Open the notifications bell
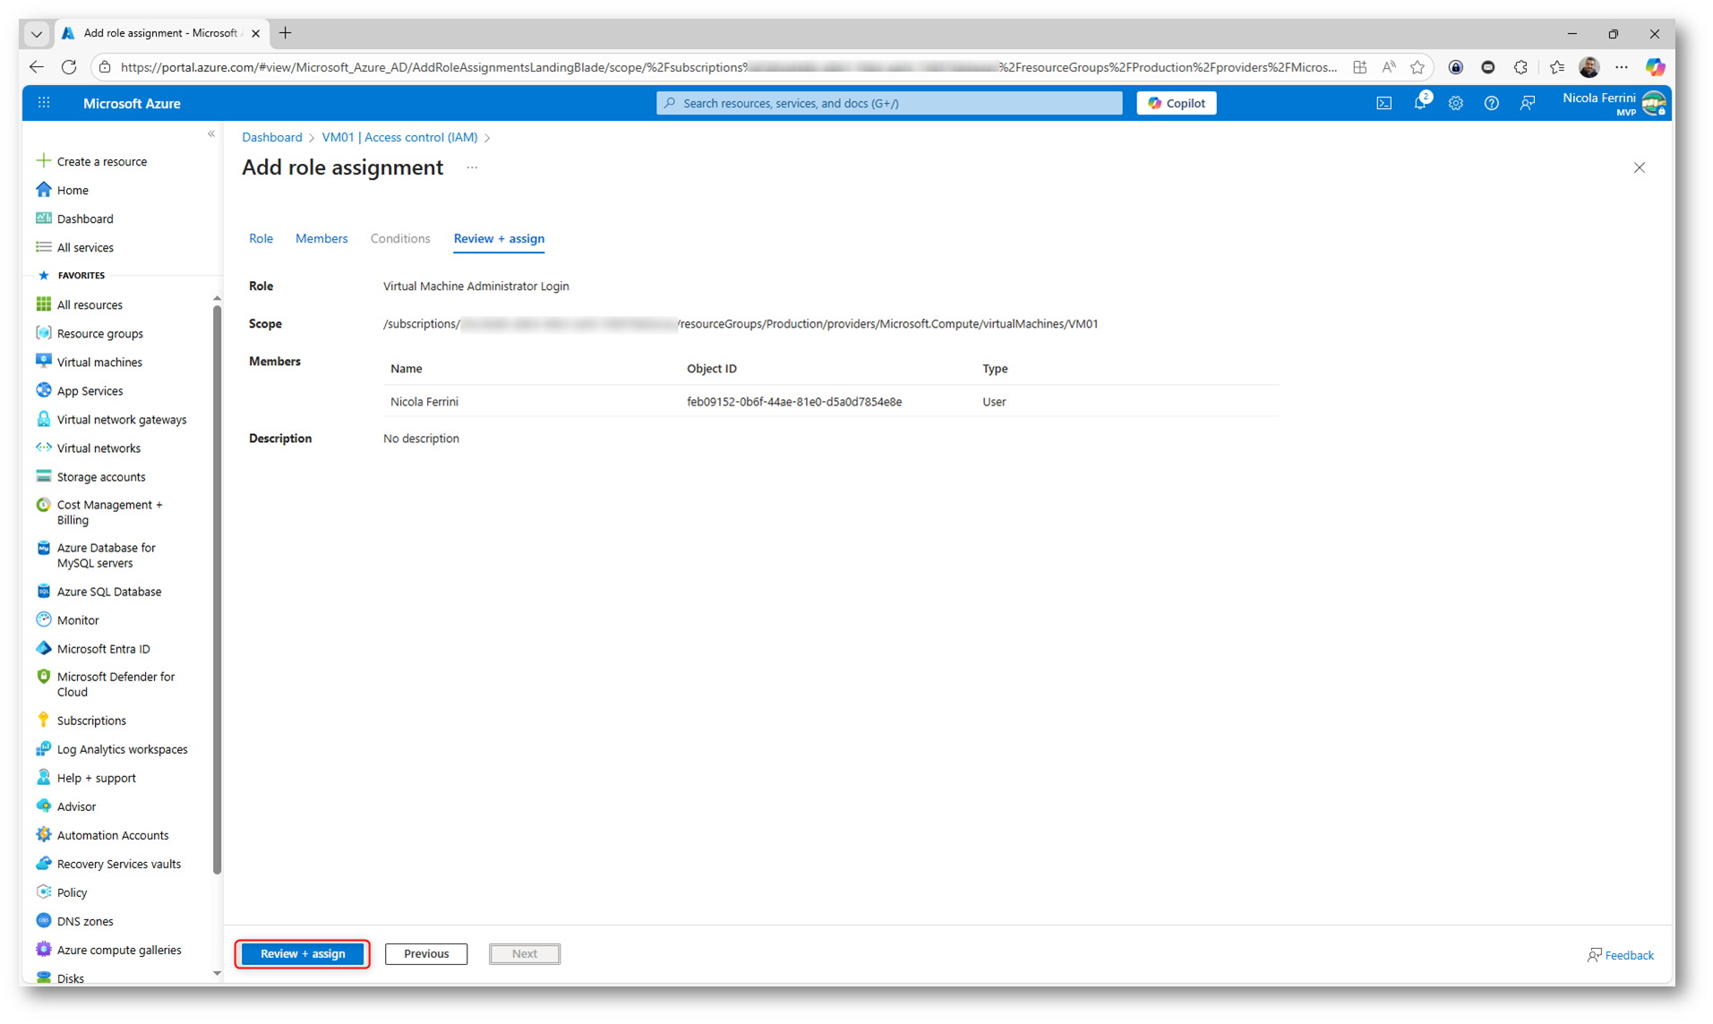The width and height of the screenshot is (1713, 1024). click(1420, 103)
